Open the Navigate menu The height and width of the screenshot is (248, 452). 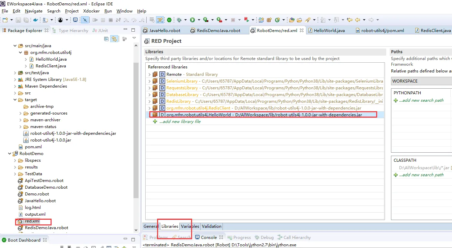pyautogui.click(x=34, y=11)
